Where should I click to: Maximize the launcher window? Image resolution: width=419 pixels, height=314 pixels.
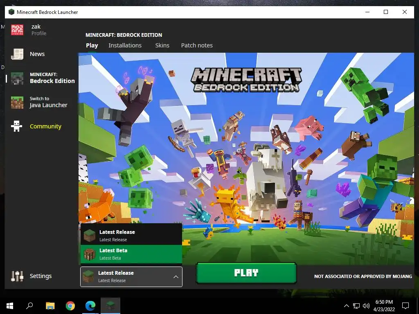click(385, 12)
